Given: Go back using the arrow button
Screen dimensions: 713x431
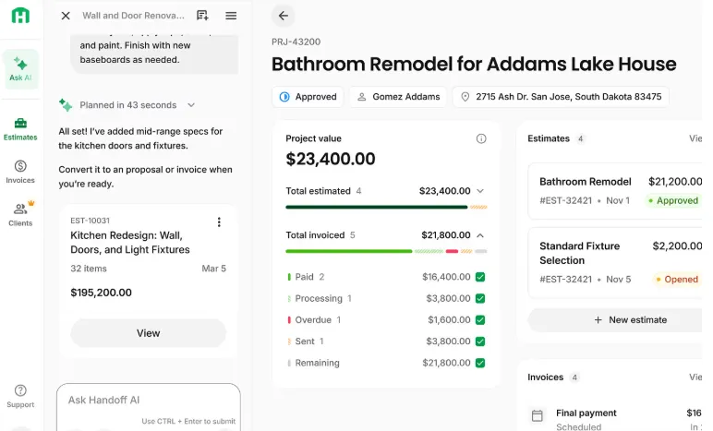Looking at the screenshot, I should point(284,16).
